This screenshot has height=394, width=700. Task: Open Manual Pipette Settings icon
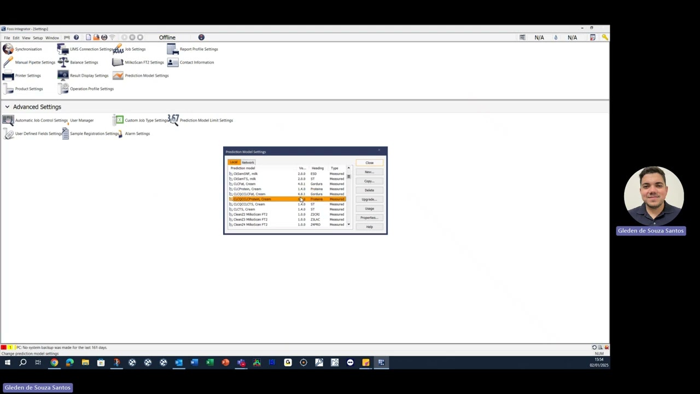pos(8,62)
